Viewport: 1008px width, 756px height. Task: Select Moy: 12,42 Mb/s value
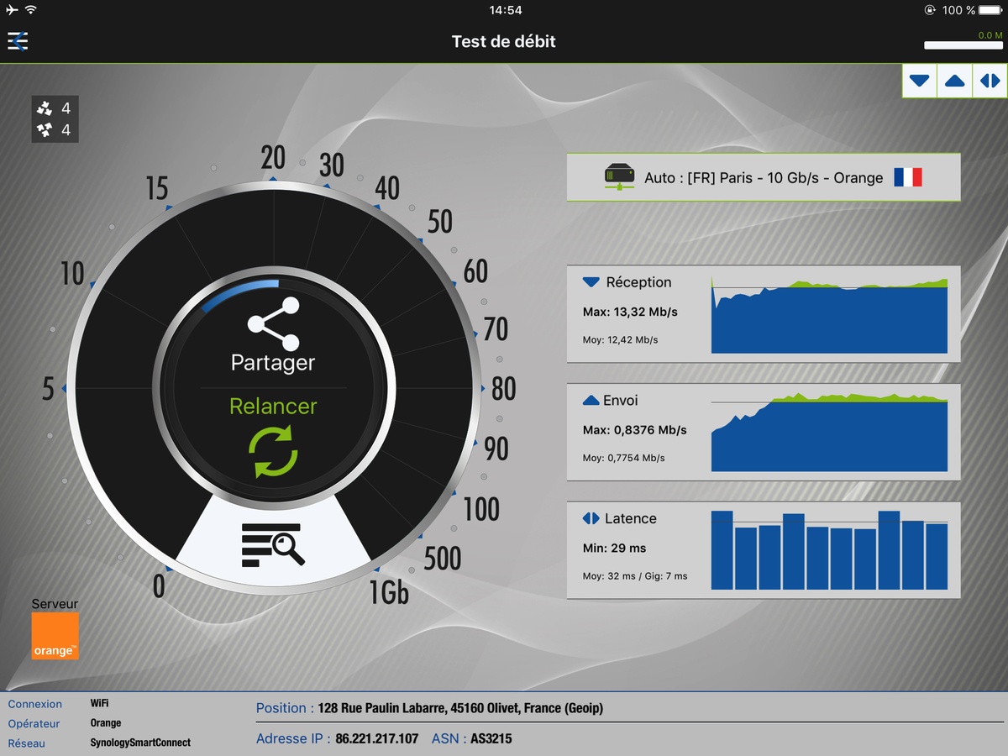tap(620, 340)
